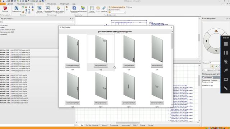Select door thumbnail with bottom-right vertical handle
Viewport: 230px width, 129px height.
(x=129, y=49)
